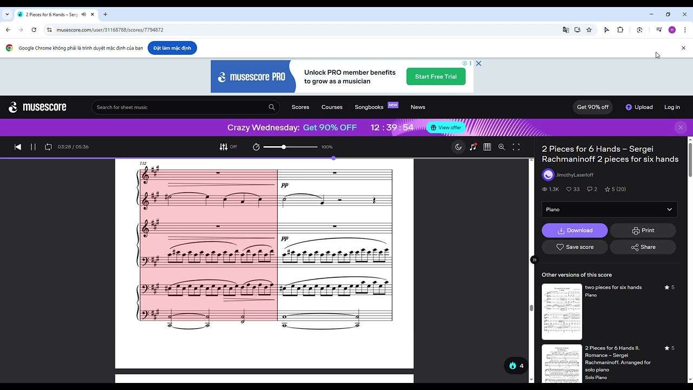Rewind playback to the start
Screen dimensions: 693x390
click(x=18, y=147)
